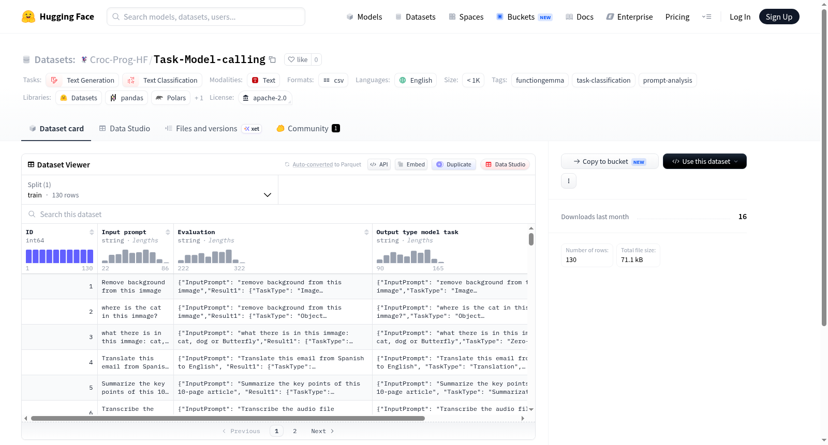Go to page 2 of the dataset
The image size is (828, 445).
point(295,431)
